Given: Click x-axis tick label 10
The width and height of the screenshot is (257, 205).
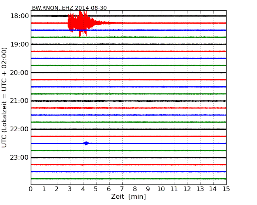Looking at the screenshot, I should point(161,189).
